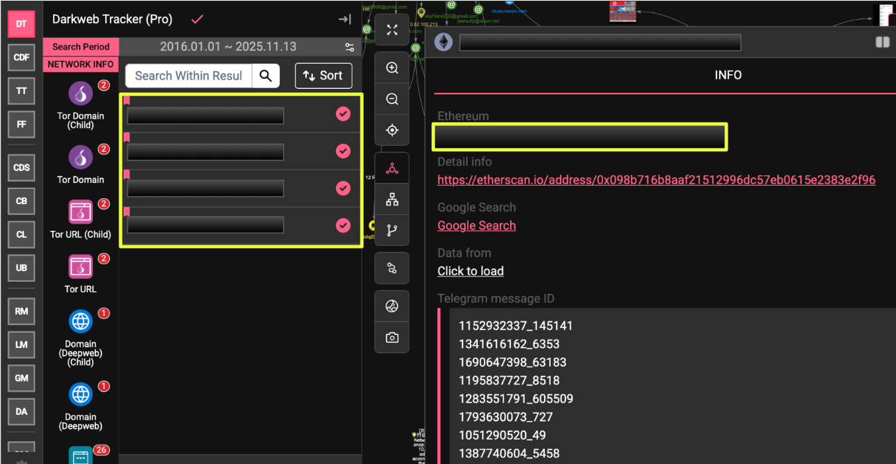896x464 pixels.
Task: Click the Search Within Results field
Action: click(x=189, y=76)
